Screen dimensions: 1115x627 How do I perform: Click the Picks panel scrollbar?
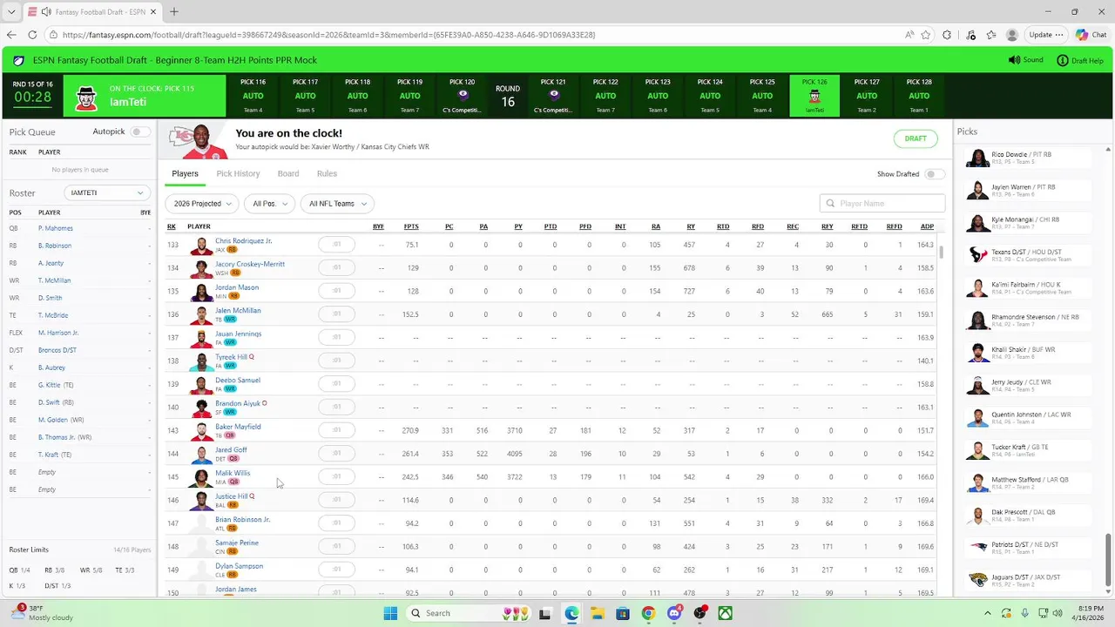click(x=1108, y=562)
